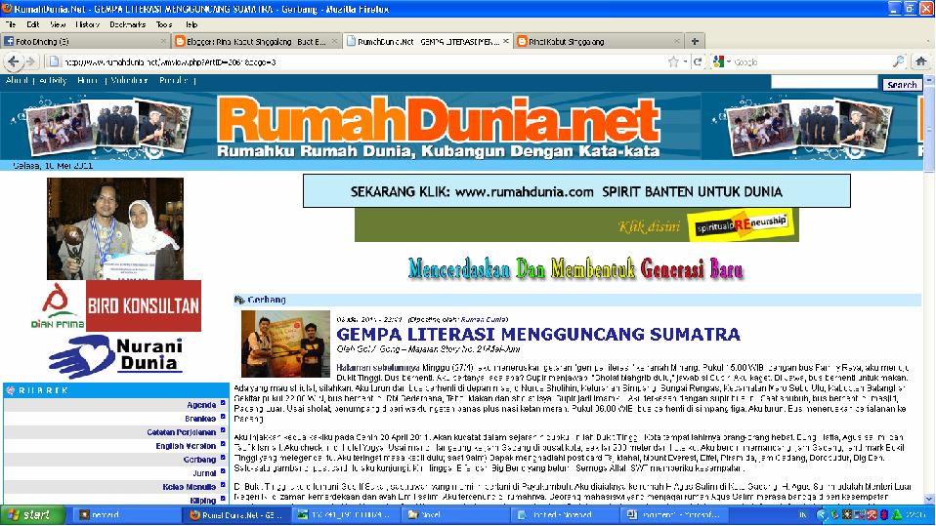Click the Nurani Dunia logo
Viewport: 936px width, 526px height.
(116, 356)
